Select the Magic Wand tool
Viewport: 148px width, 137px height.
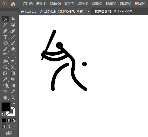(x=5, y=25)
